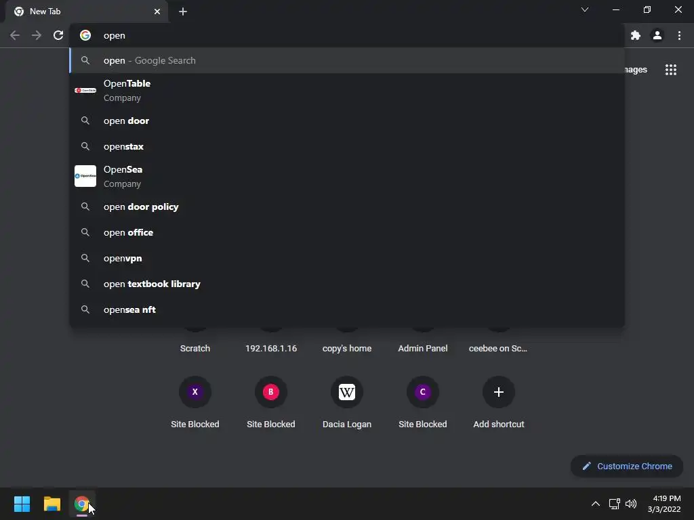Click the Customize Chrome button
Image resolution: width=694 pixels, height=520 pixels.
tap(627, 466)
